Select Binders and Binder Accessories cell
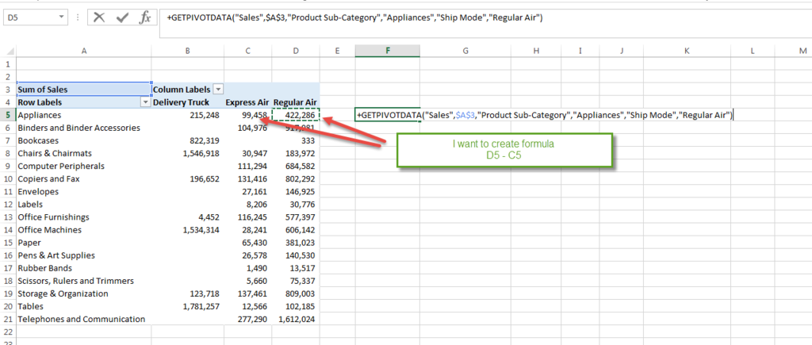Screen dimensions: 812x345 [84, 128]
